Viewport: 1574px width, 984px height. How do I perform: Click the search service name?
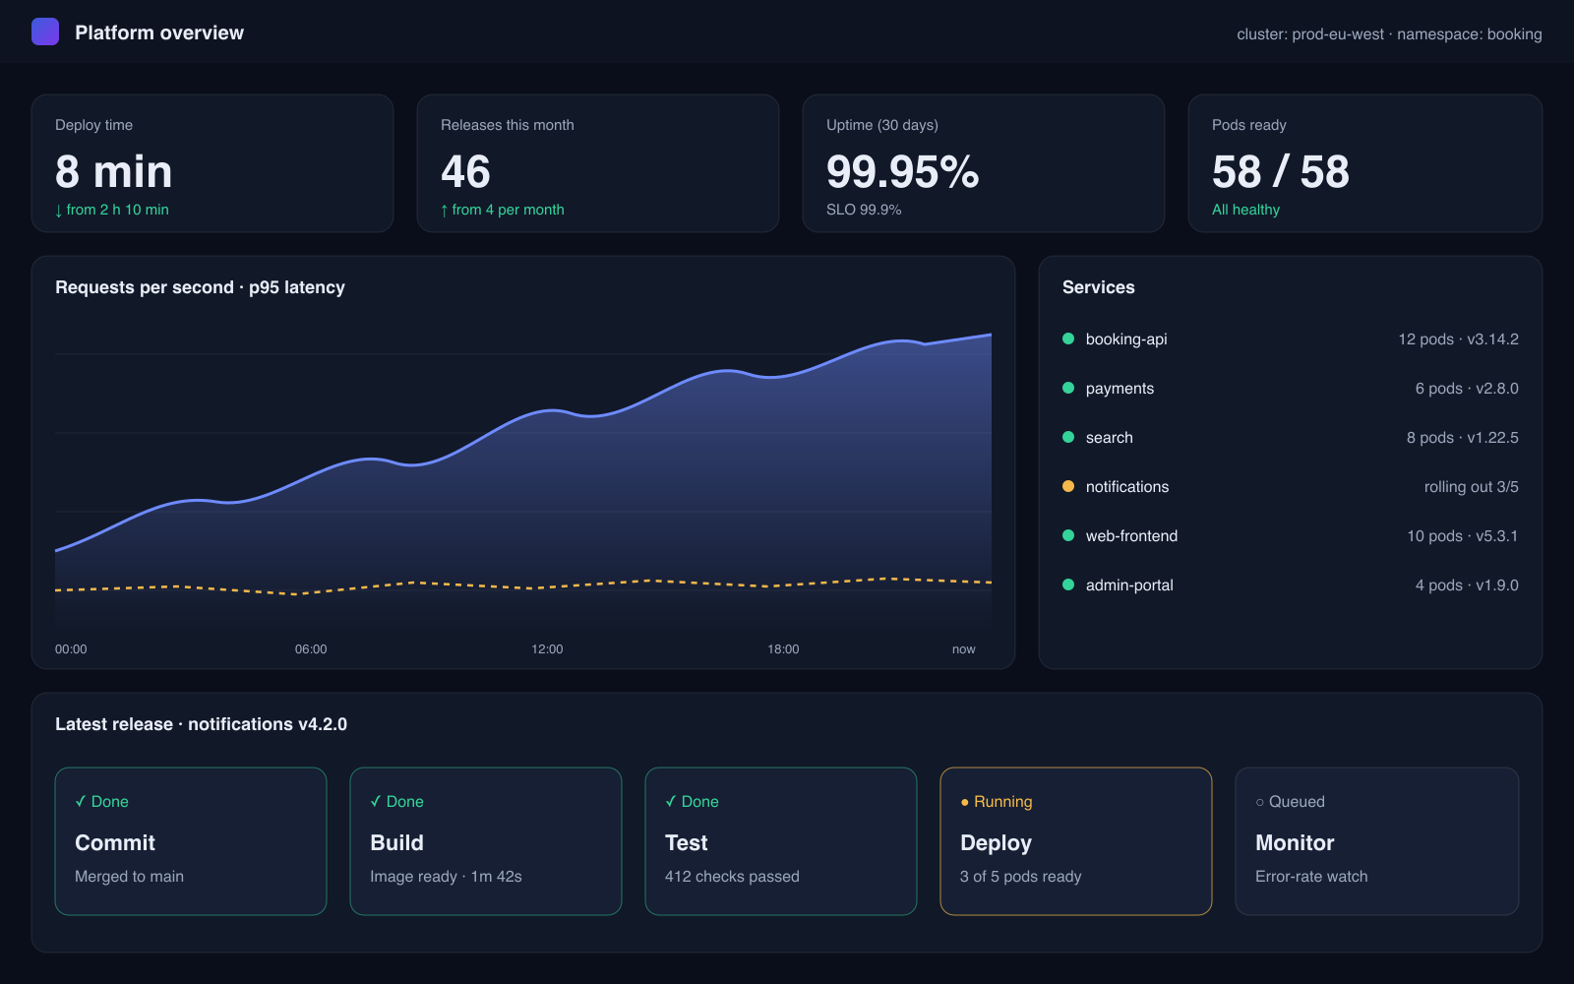1110,438
